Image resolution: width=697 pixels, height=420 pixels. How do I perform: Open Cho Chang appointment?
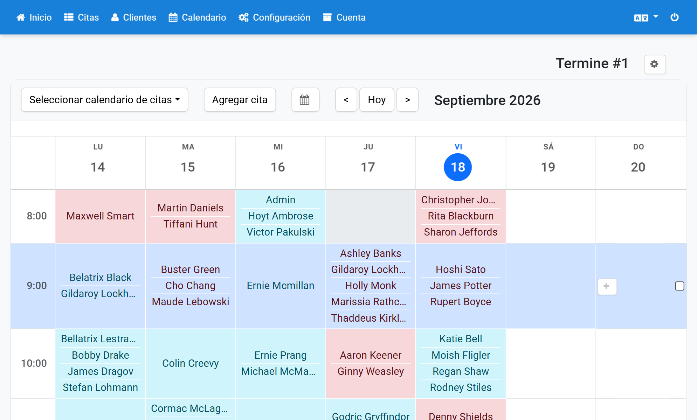click(190, 286)
